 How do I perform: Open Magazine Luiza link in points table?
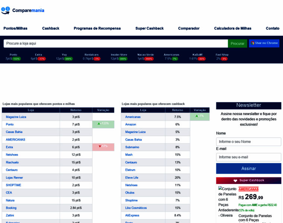coord(16,117)
